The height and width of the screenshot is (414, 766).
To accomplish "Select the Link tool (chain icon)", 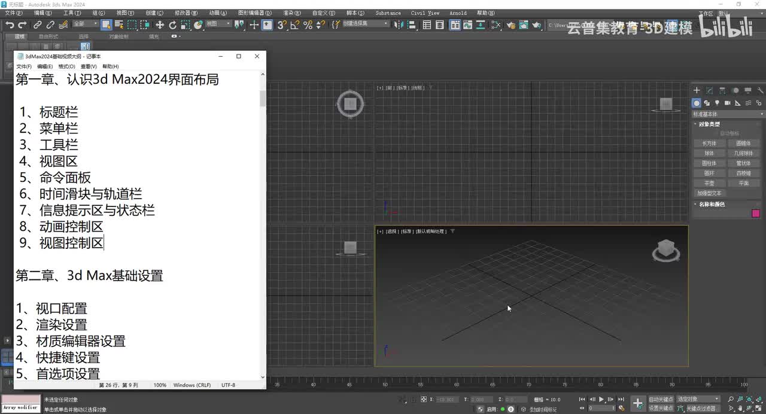I will pos(37,25).
